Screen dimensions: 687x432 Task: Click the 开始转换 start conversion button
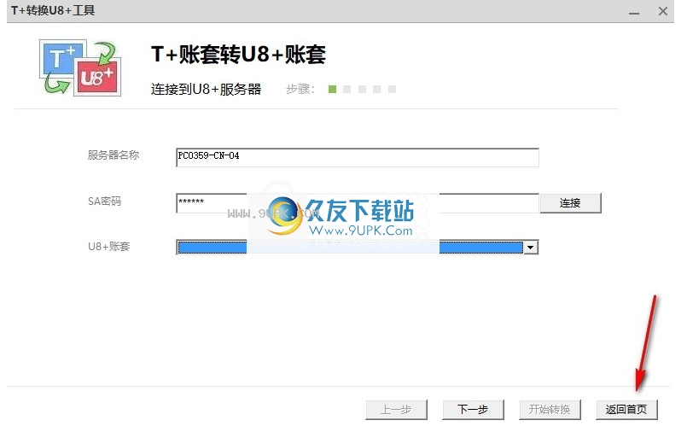550,410
